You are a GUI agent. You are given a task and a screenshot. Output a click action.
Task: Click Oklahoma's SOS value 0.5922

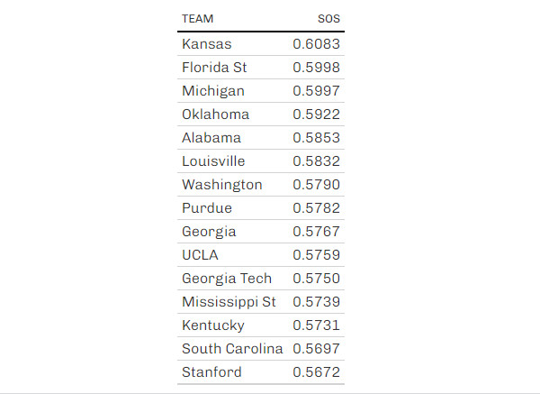tap(316, 115)
